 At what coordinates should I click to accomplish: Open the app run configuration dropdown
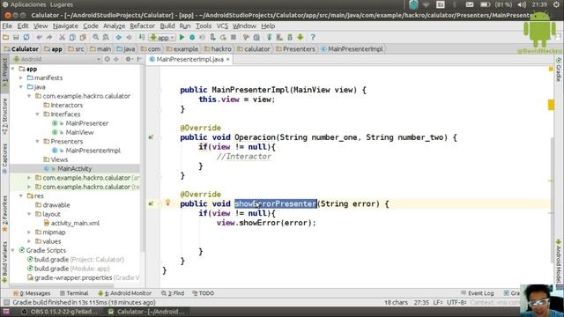click(x=162, y=37)
